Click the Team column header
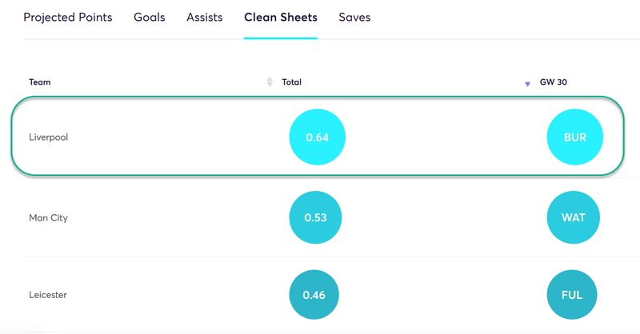Viewport: 640px width, 334px height. (x=39, y=82)
